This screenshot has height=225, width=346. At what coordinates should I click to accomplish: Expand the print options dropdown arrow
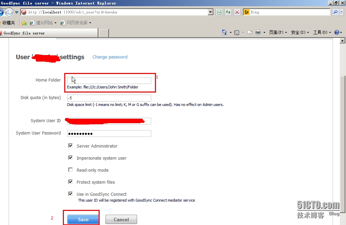point(264,32)
